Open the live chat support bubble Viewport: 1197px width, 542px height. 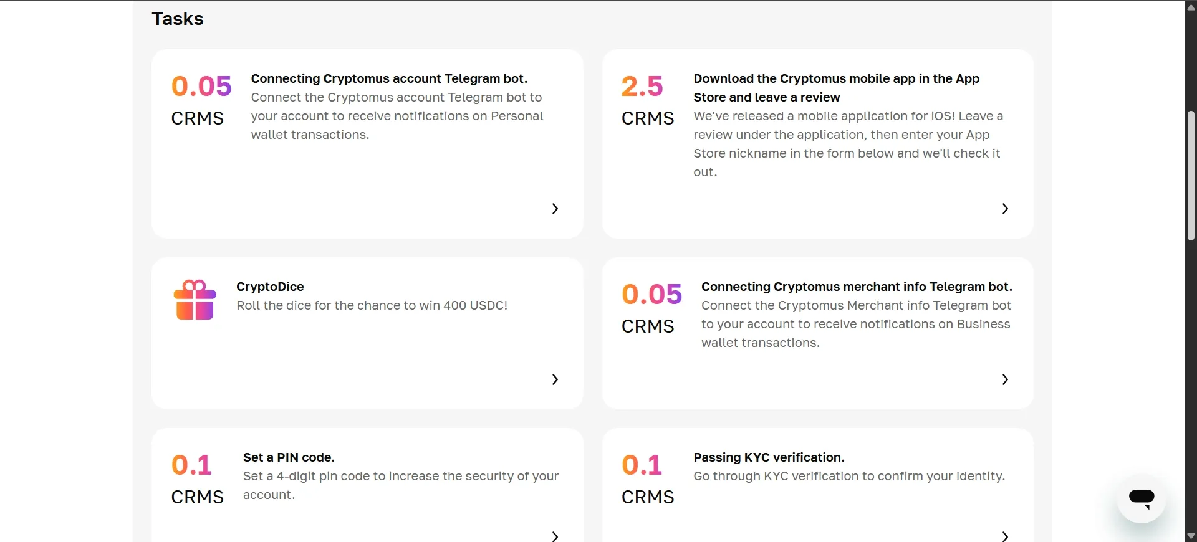coord(1142,498)
